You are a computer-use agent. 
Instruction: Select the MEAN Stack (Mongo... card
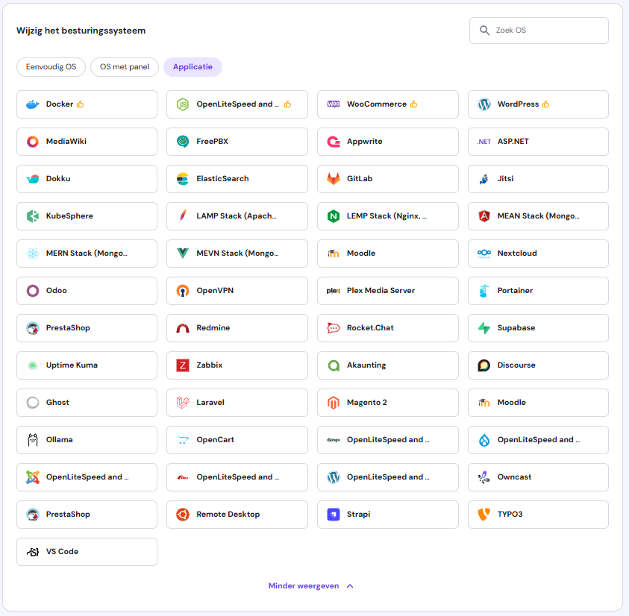tap(538, 216)
